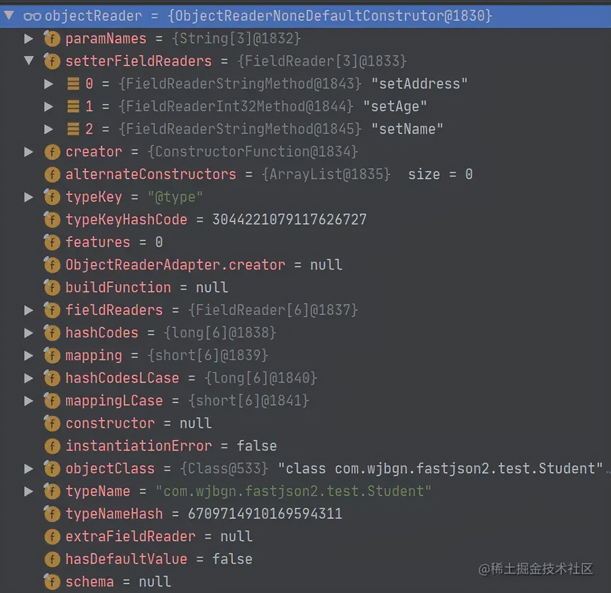Click the array element icon before "setName"
Image resolution: width=611 pixels, height=593 pixels.
tap(73, 129)
